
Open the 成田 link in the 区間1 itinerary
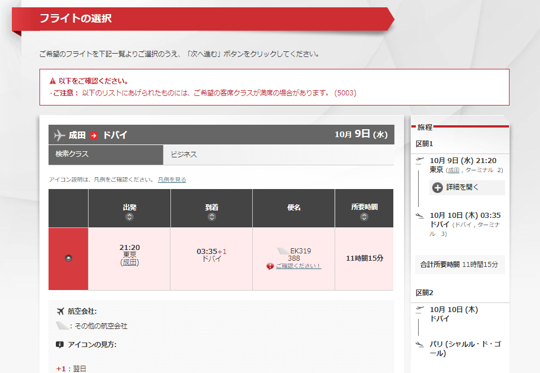[x=453, y=170]
